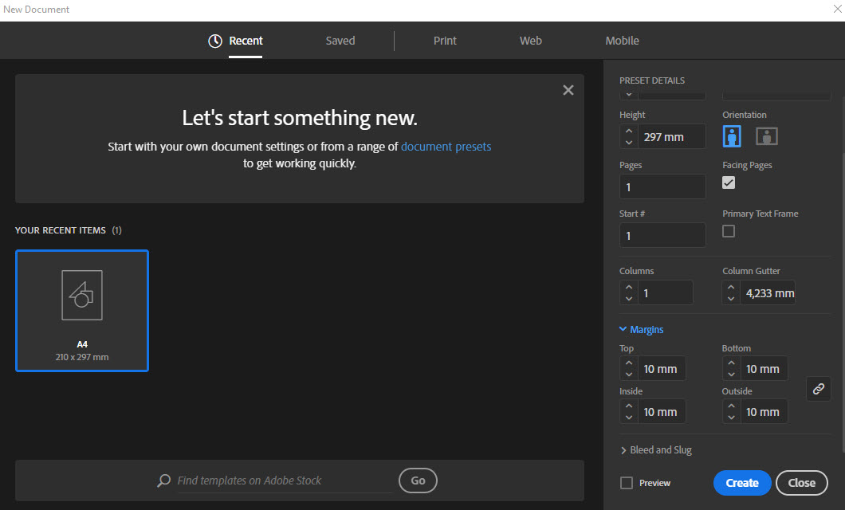Select landscape orientation icon

[x=766, y=136]
